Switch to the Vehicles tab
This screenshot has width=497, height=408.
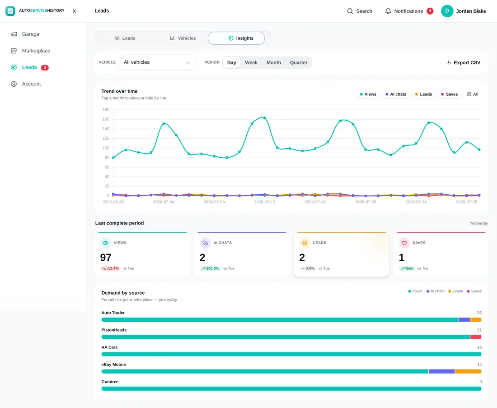point(183,38)
